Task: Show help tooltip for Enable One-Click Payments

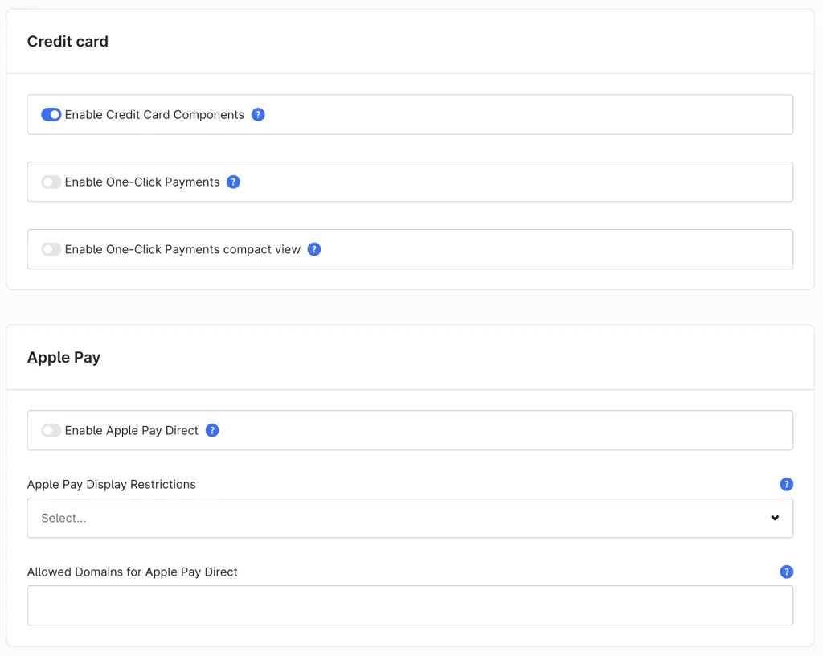Action: pyautogui.click(x=233, y=182)
